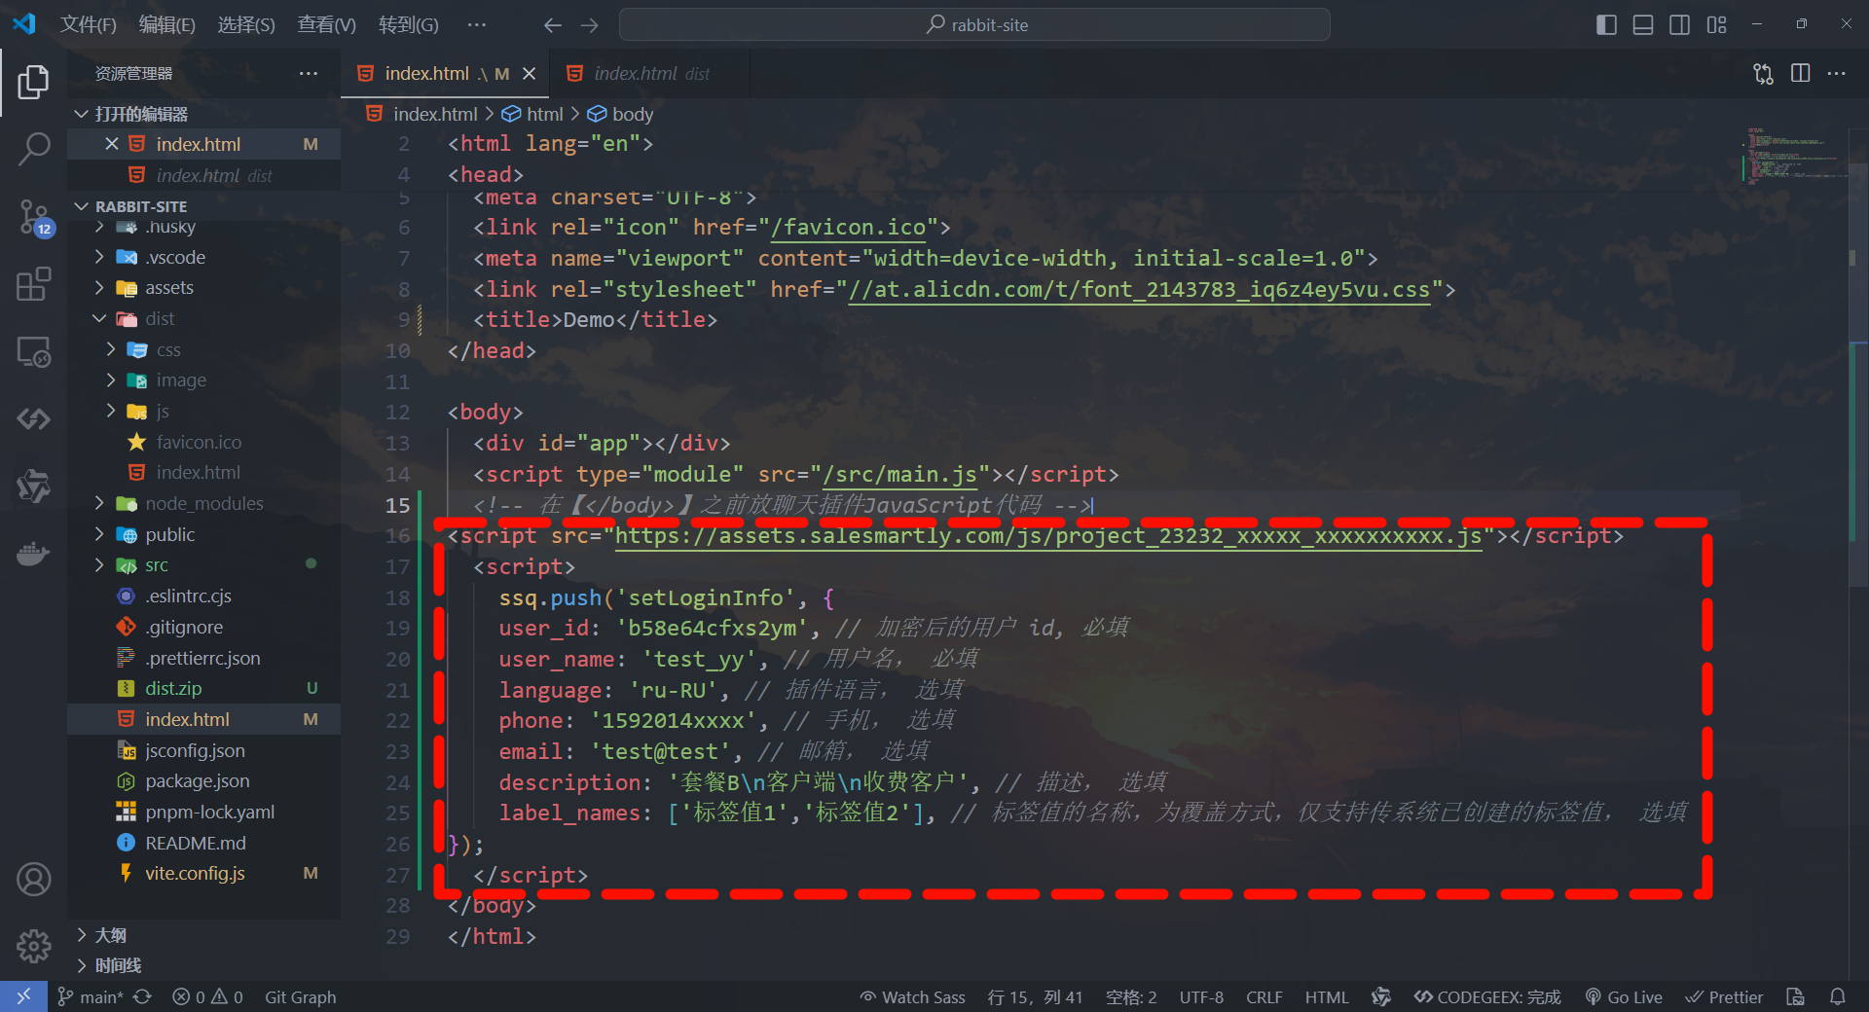1869x1012 pixels.
Task: Toggle the secondary side bar layout icon
Action: coord(1680,25)
